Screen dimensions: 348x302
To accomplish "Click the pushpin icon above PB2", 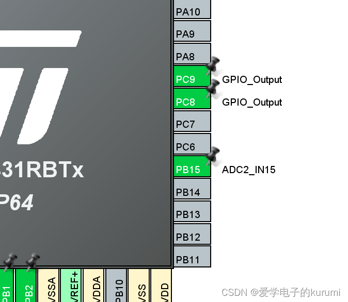I will tap(33, 262).
